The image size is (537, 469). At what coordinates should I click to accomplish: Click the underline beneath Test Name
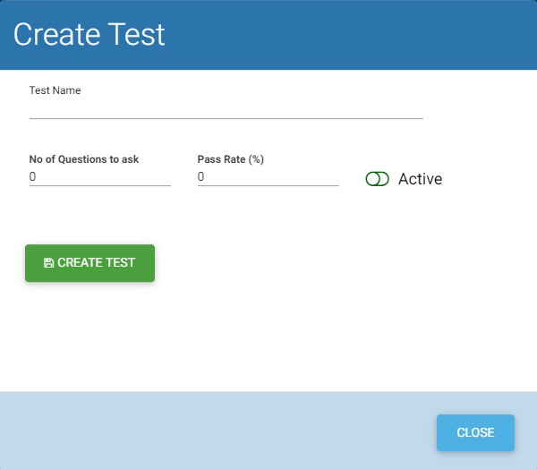(x=226, y=117)
